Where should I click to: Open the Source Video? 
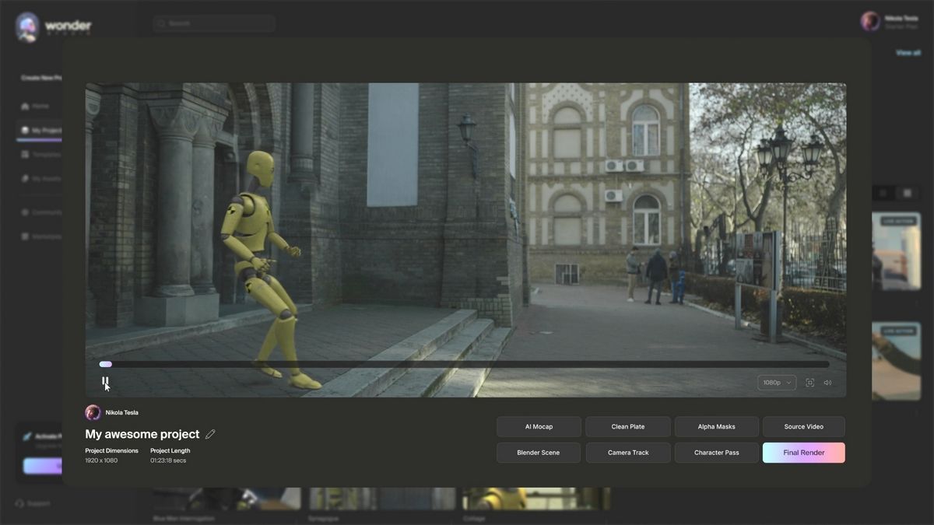[803, 427]
